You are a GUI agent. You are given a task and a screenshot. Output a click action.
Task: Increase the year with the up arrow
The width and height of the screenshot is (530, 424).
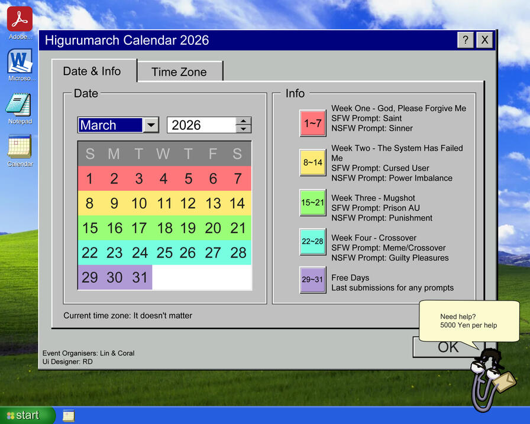click(x=243, y=121)
